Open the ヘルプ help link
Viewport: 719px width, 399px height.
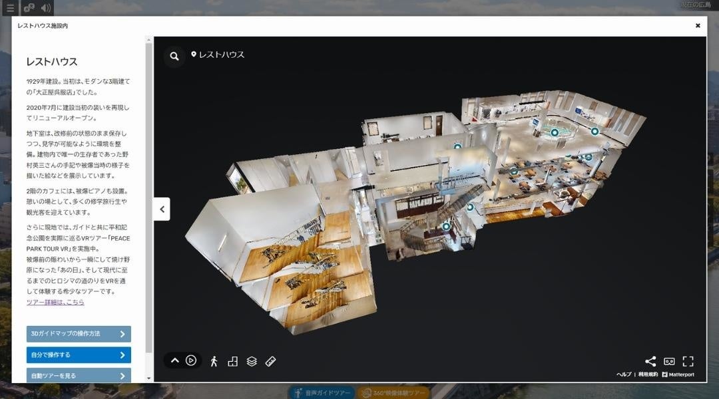tap(624, 374)
